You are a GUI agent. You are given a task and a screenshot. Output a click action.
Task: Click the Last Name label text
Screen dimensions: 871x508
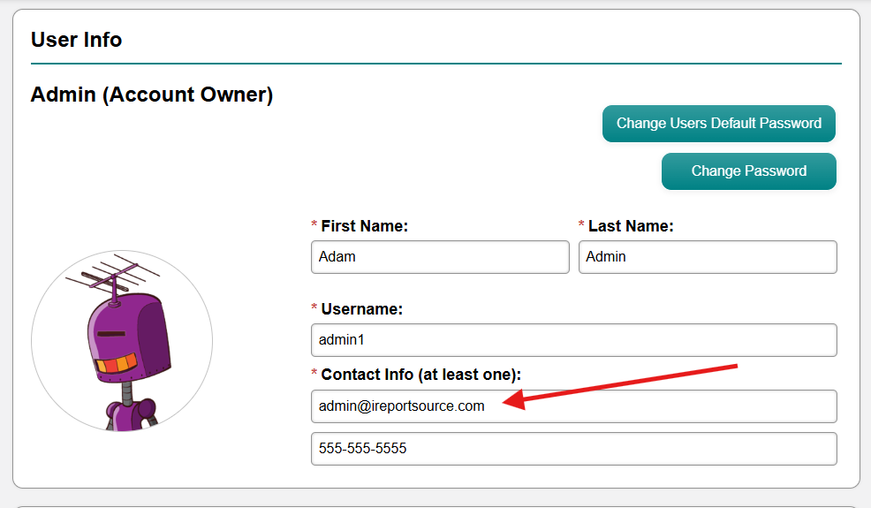pyautogui.click(x=631, y=226)
